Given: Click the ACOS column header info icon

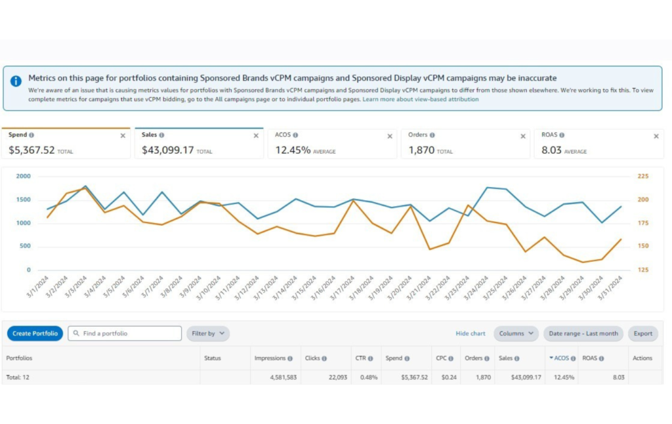Looking at the screenshot, I should 574,358.
